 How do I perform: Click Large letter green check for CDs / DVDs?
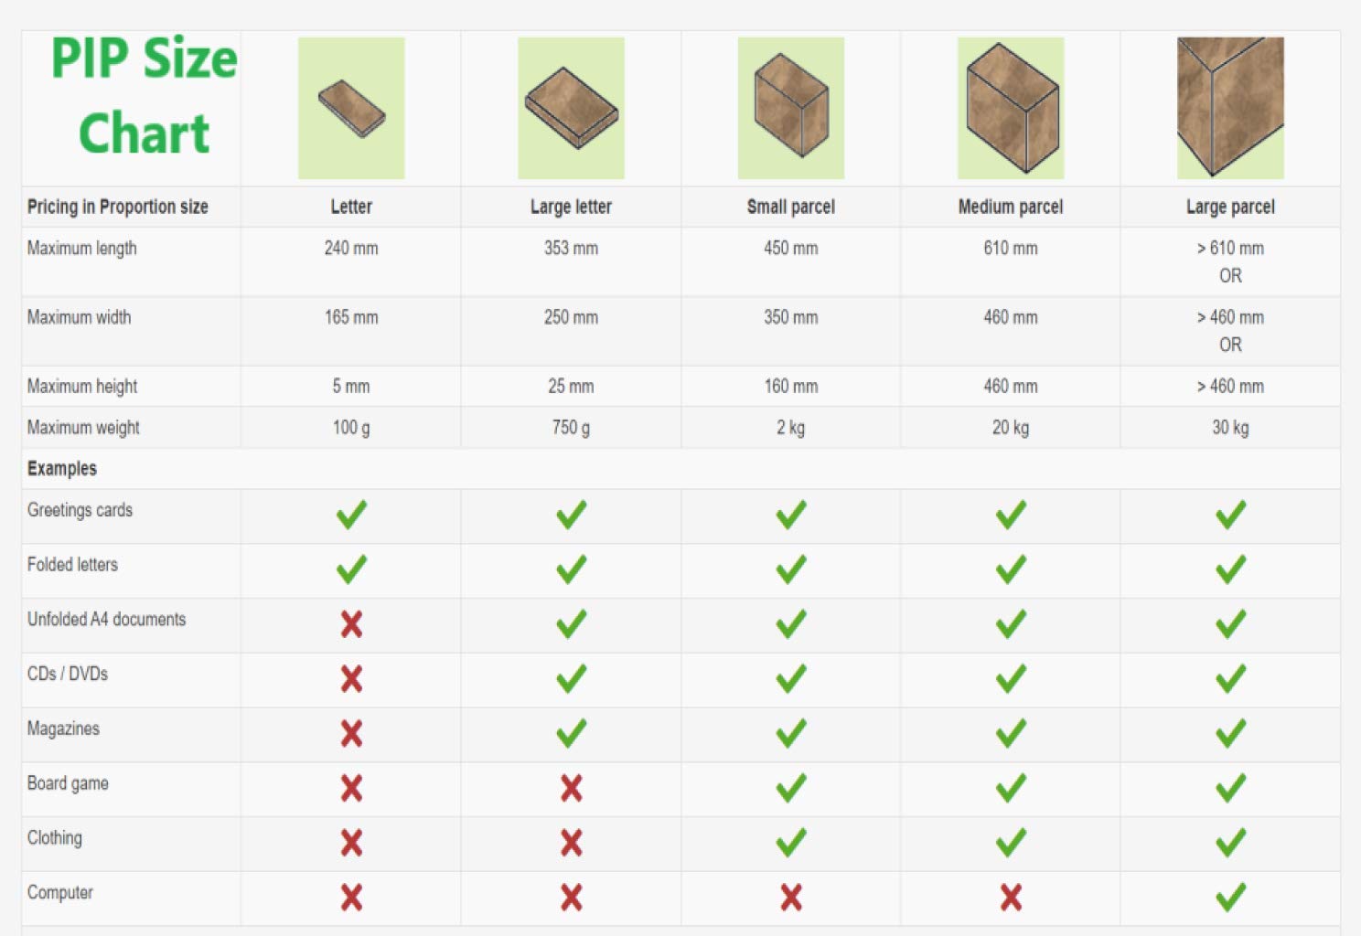[x=571, y=679]
